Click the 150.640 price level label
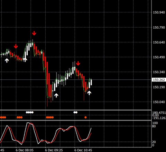This screenshot has height=152, width=166. (159, 42)
